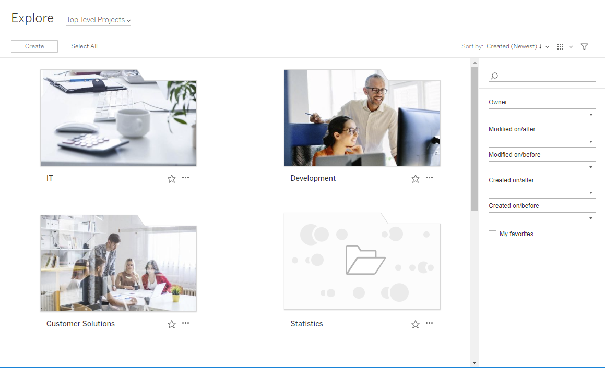The image size is (605, 368).
Task: Open More actions for Customer Solutions
Action: click(x=185, y=324)
